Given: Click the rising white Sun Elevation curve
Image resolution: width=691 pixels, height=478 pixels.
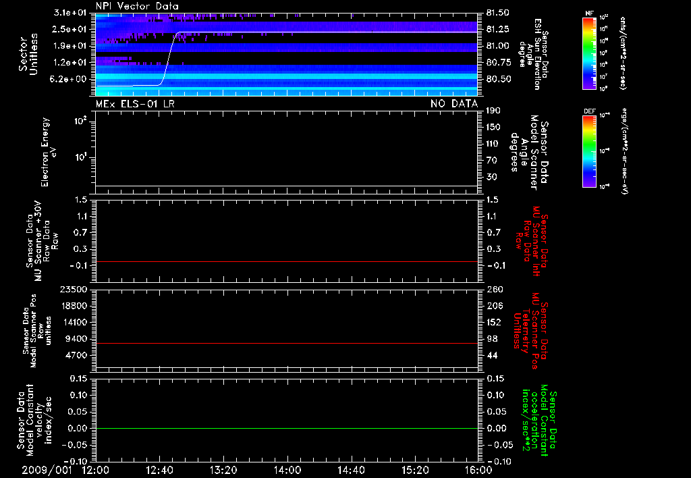Looking at the screenshot, I should [x=168, y=59].
